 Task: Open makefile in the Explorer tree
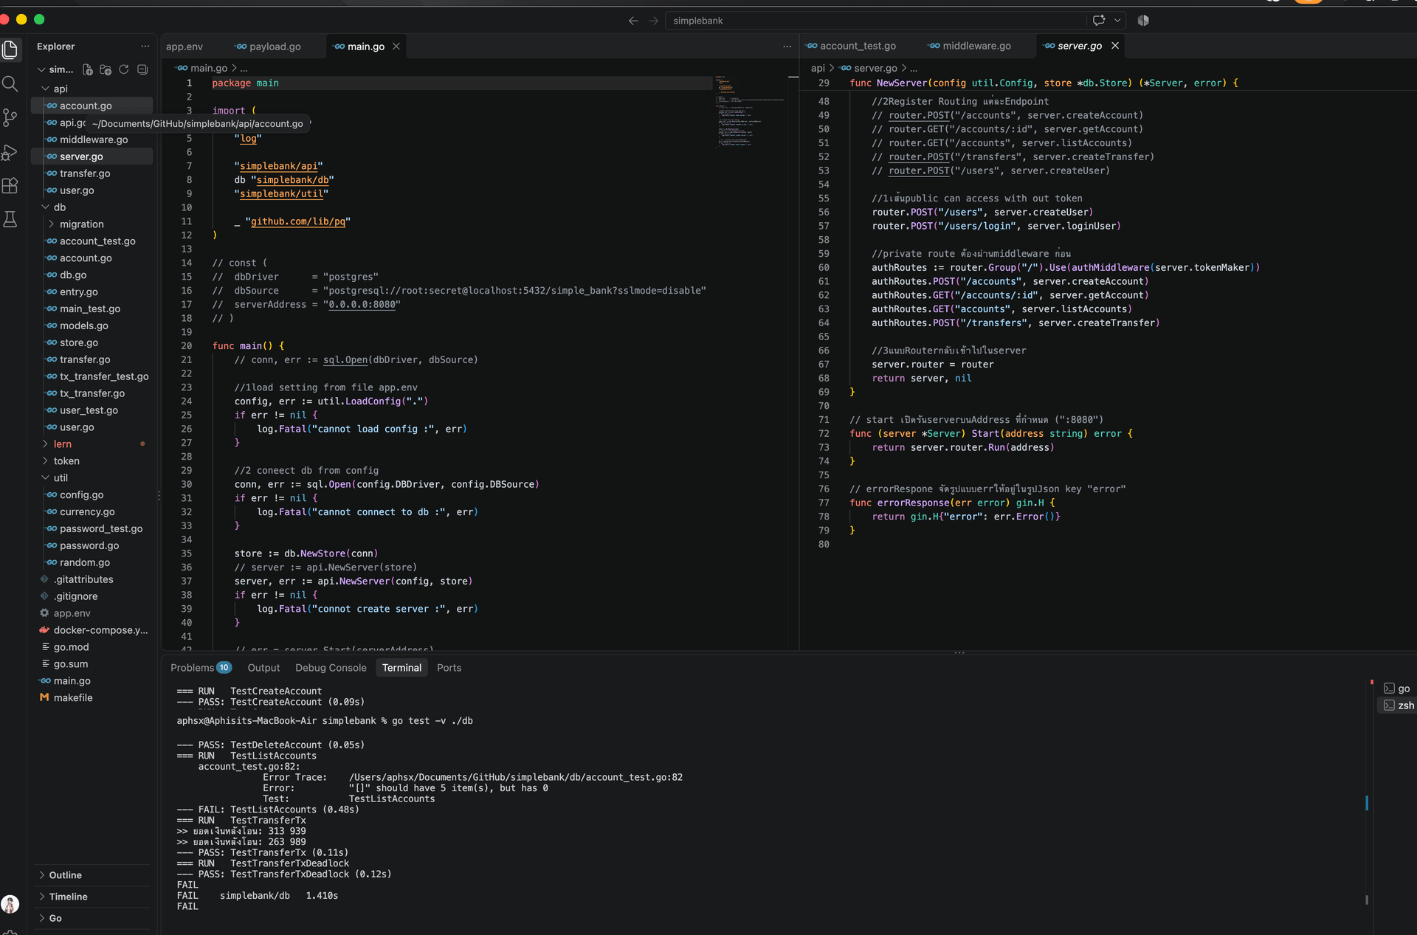[x=73, y=698]
